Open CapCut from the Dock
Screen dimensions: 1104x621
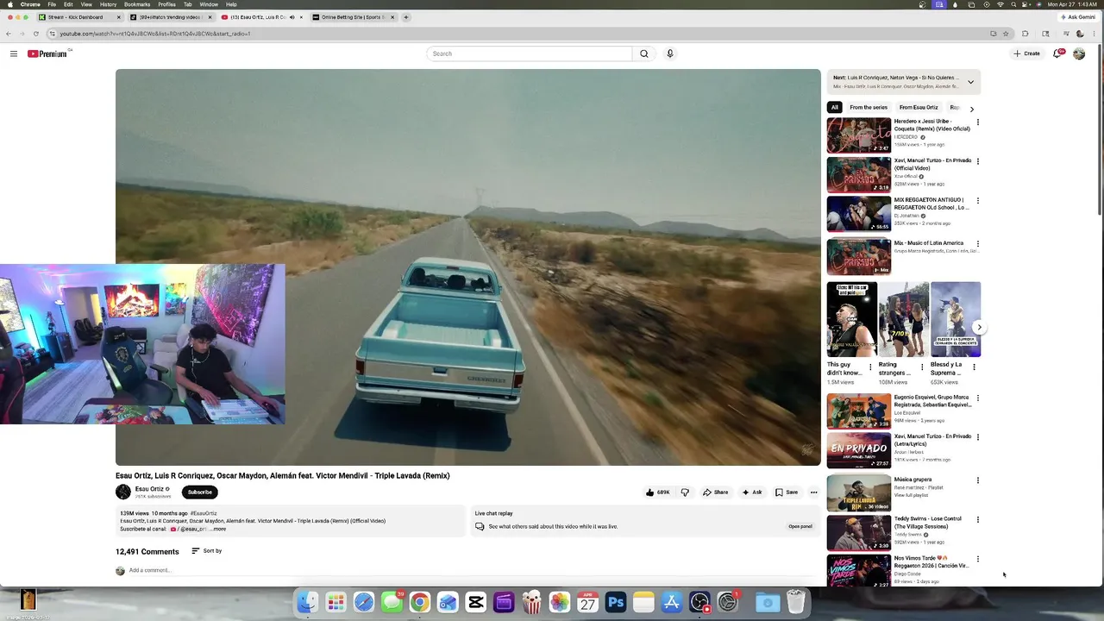[475, 602]
